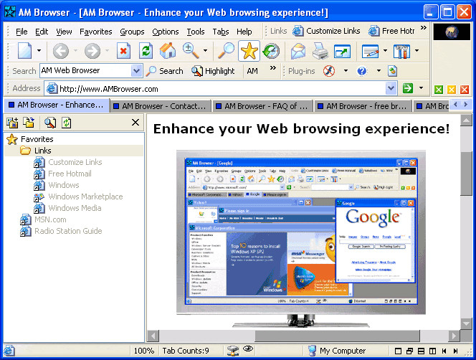Open the History clock icon

(271, 51)
